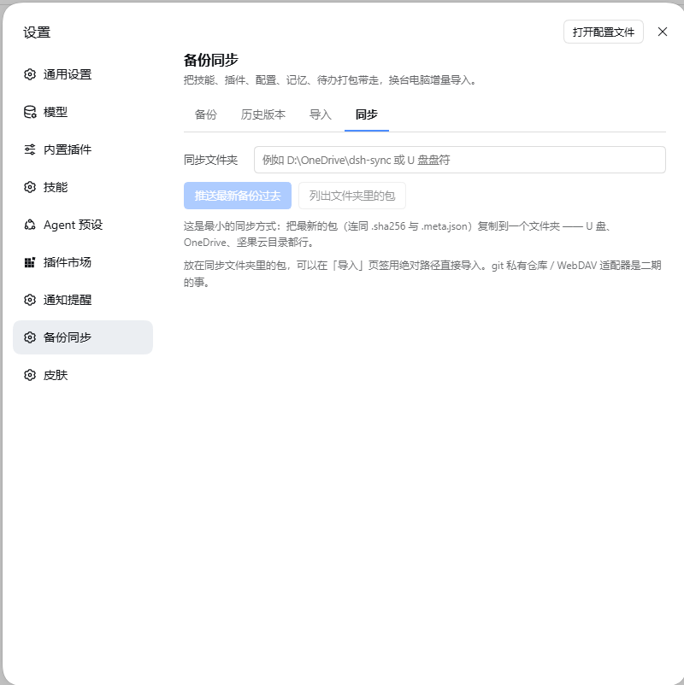Open 通知提醒 settings
684x685 pixels.
pyautogui.click(x=83, y=300)
